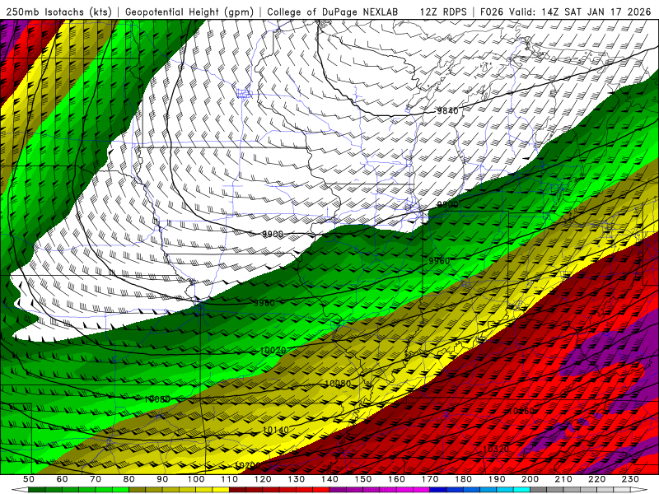Click the 140 value on the color scale
Viewport: 659px width, 494px height.
click(330, 479)
